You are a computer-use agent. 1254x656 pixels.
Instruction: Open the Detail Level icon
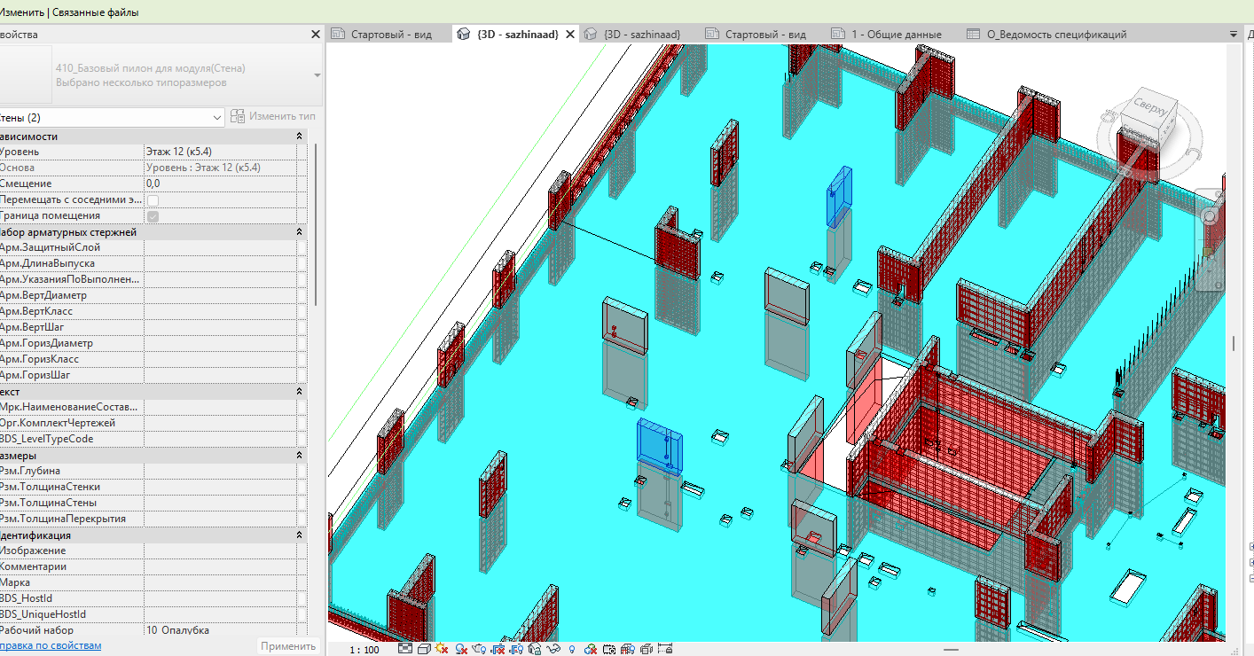point(405,649)
